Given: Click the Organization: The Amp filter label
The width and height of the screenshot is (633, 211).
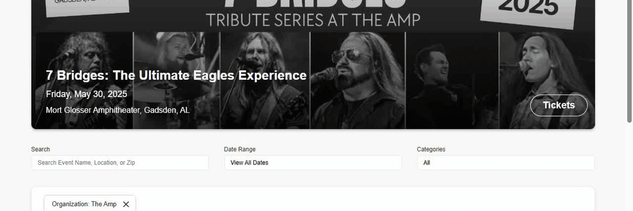Looking at the screenshot, I should 84,204.
